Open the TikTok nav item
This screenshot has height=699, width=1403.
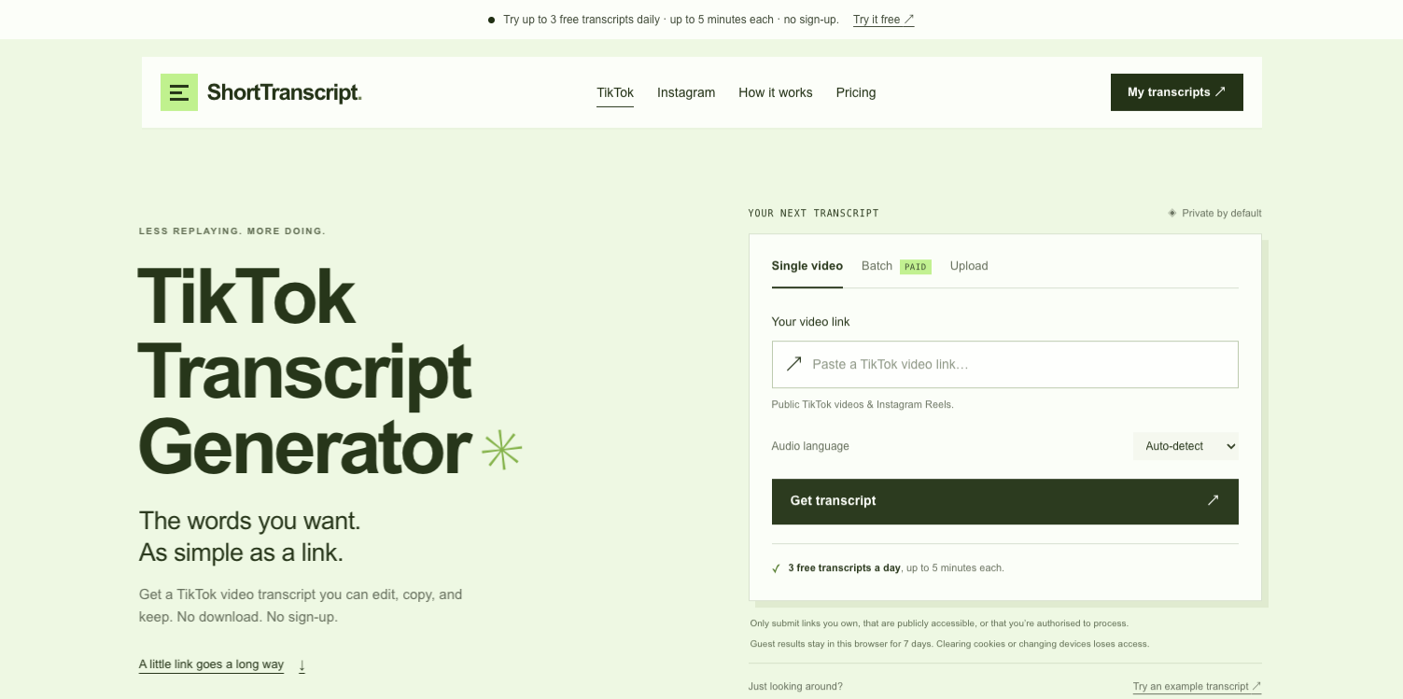tap(615, 92)
